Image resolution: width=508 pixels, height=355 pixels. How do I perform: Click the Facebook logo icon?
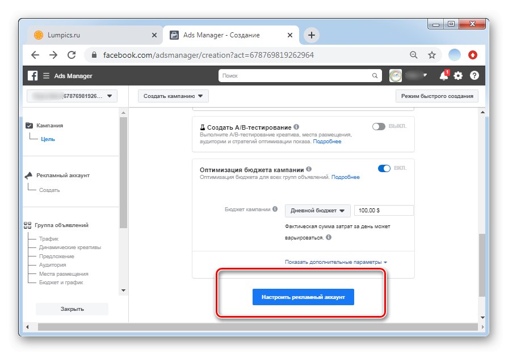click(x=32, y=76)
